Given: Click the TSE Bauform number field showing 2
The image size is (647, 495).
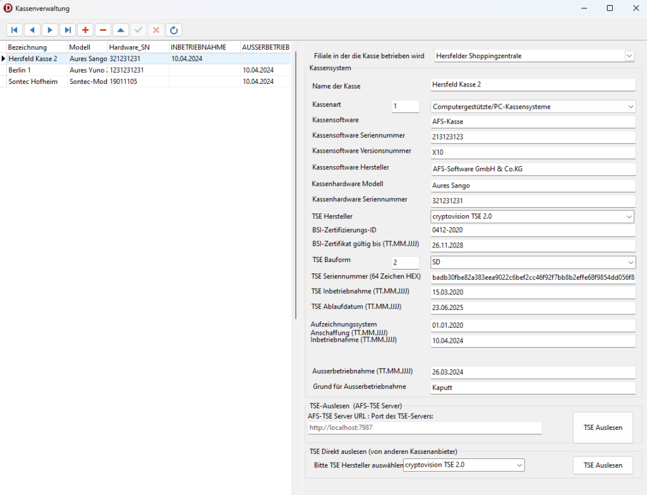Looking at the screenshot, I should click(x=405, y=263).
